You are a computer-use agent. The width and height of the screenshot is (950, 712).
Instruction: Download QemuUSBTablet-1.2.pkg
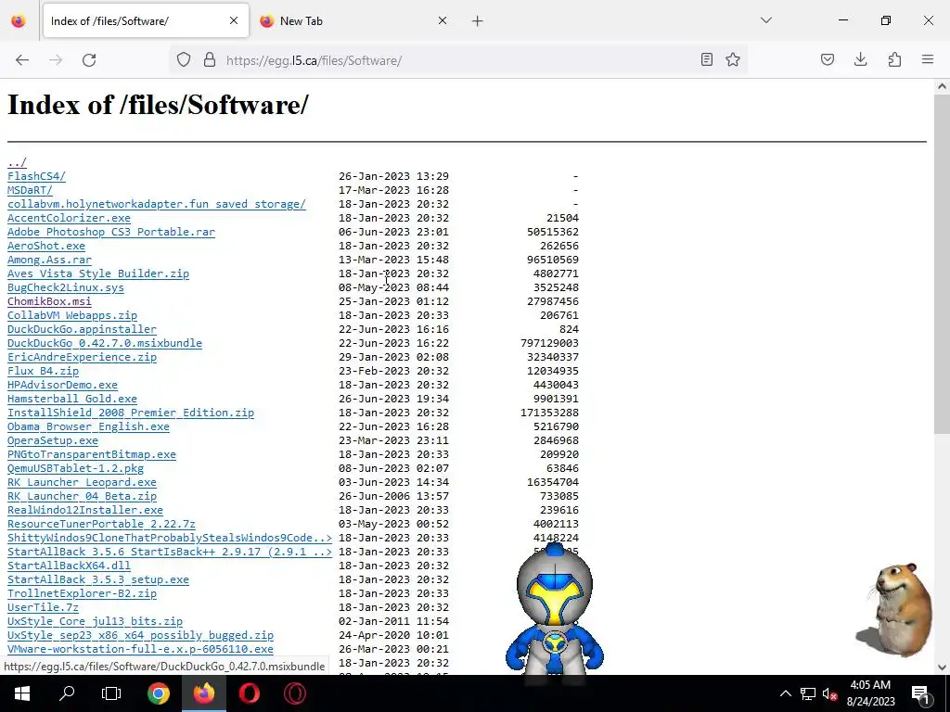[76, 468]
